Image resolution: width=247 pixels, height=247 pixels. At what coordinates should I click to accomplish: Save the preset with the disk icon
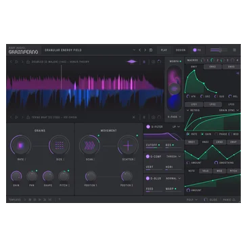click(151, 50)
